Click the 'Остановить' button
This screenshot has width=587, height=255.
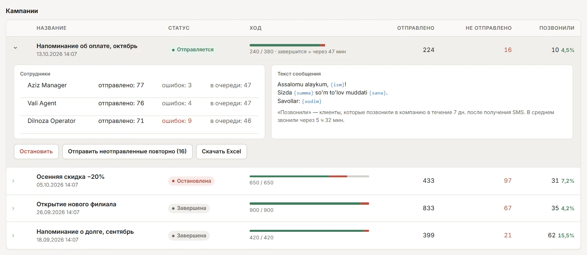point(36,151)
